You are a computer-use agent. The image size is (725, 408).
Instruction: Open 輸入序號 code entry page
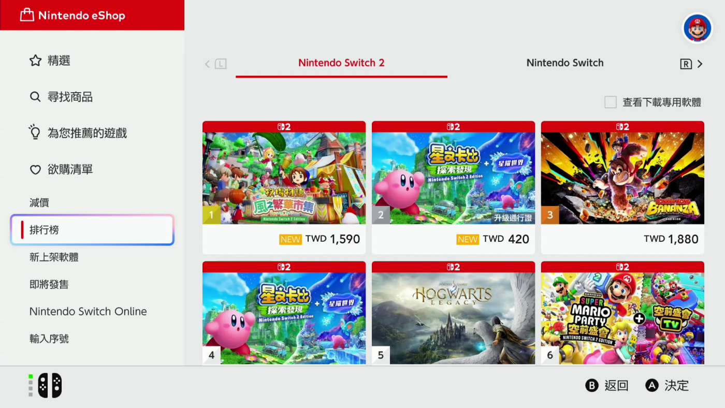[x=49, y=339]
